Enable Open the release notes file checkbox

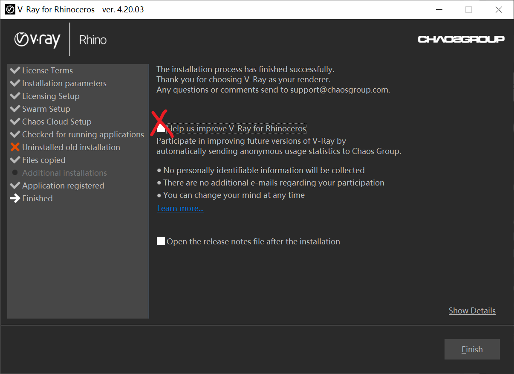161,241
